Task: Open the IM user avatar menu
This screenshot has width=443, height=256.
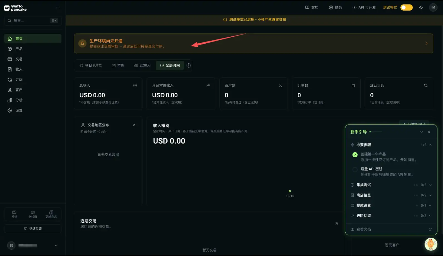Action: coord(433,8)
